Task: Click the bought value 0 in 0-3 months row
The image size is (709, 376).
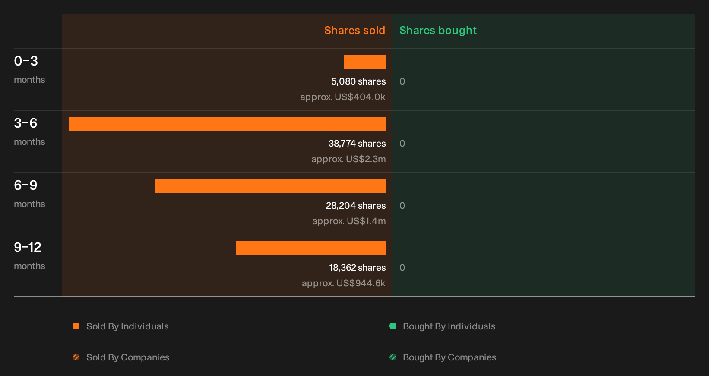Action: pyautogui.click(x=402, y=81)
